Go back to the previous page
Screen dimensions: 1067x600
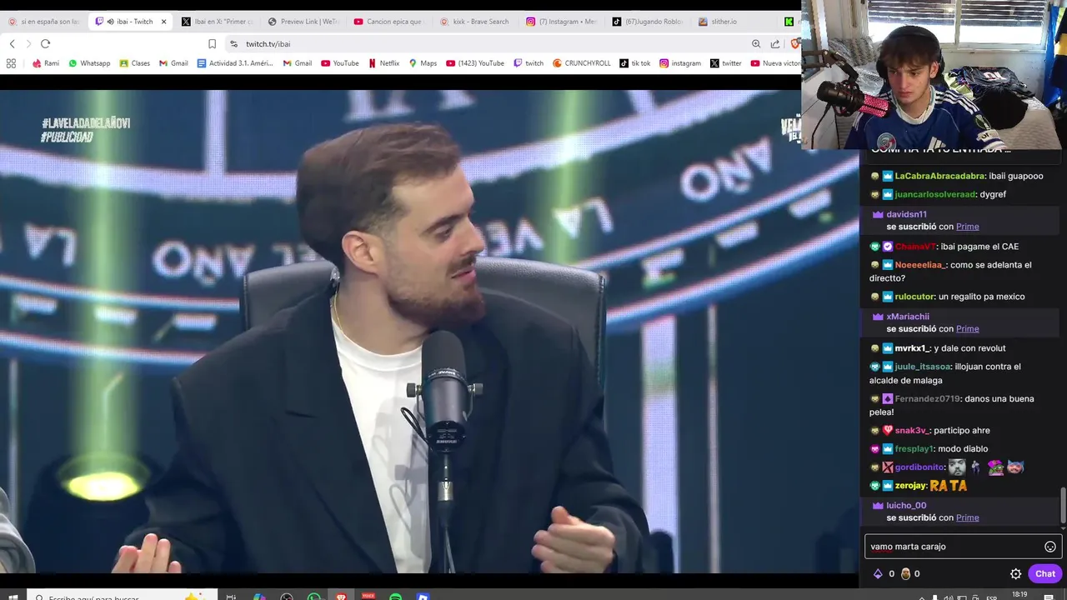12,44
